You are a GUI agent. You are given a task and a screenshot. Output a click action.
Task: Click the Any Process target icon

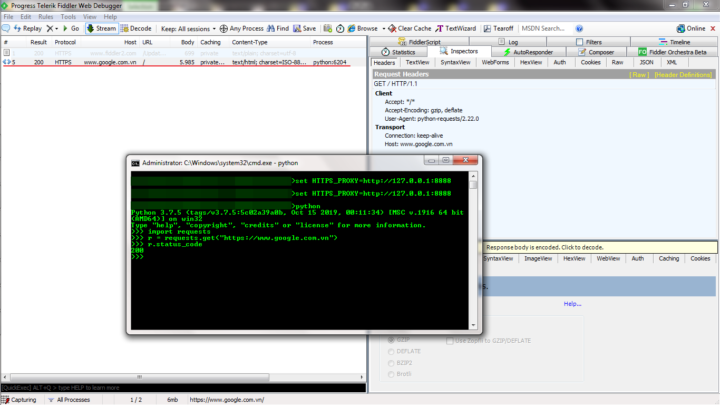[223, 28]
